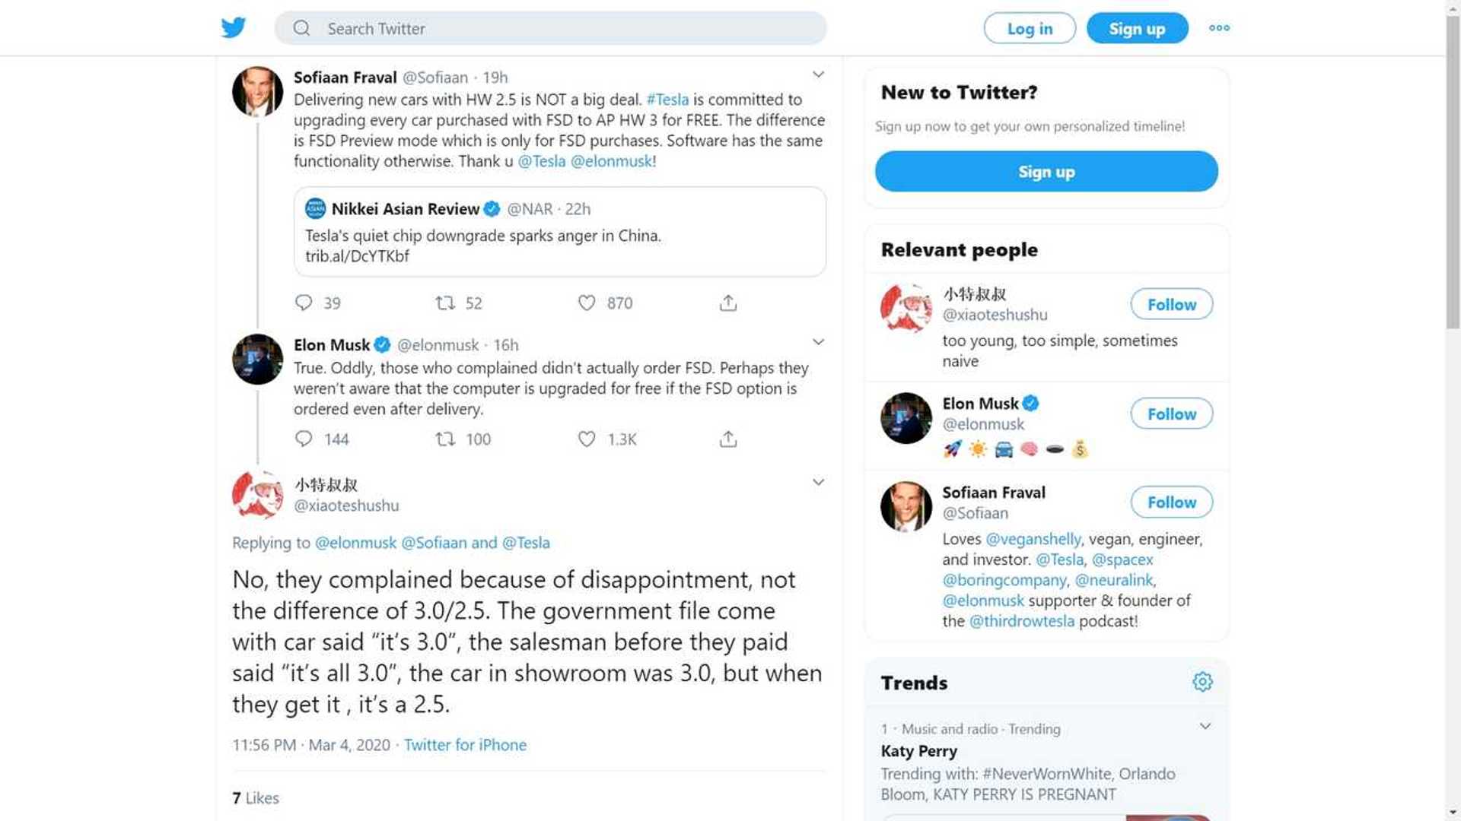Follow Sofiaan Fraval in Relevant people

(x=1171, y=502)
